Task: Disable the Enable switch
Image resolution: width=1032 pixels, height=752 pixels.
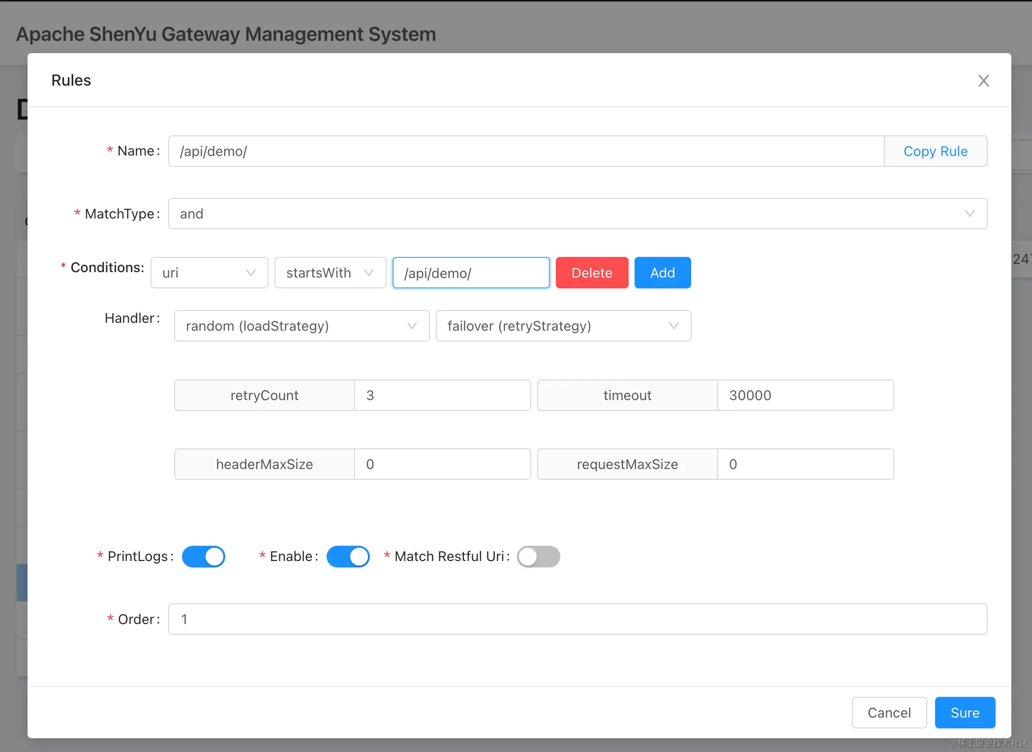Action: (x=348, y=557)
